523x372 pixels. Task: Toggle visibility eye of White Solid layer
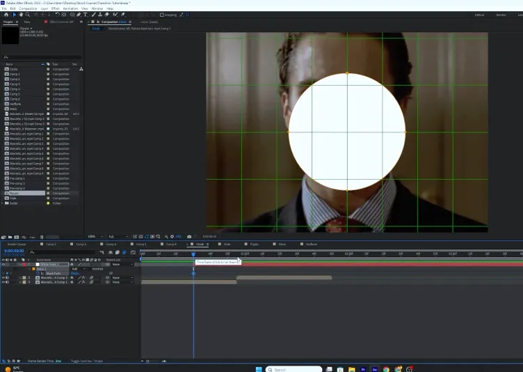(3, 265)
